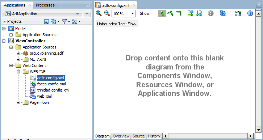Select the ViewController project icon
The image size is (263, 140).
pyautogui.click(x=11, y=41)
